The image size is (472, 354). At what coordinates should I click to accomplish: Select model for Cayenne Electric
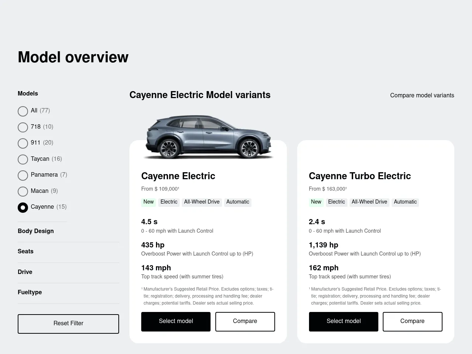pyautogui.click(x=176, y=321)
